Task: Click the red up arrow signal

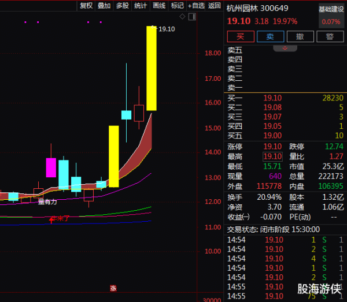Action: 51,219
